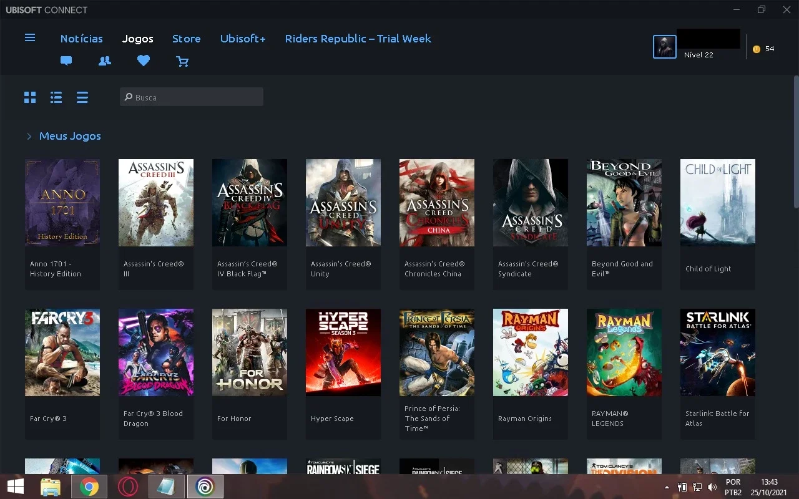Open the Beyond Good and Evil cover

(624, 202)
